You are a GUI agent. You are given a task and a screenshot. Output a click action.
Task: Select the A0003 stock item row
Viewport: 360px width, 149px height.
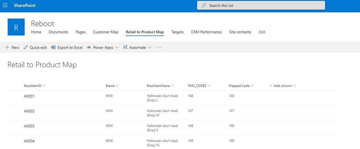coord(172,128)
